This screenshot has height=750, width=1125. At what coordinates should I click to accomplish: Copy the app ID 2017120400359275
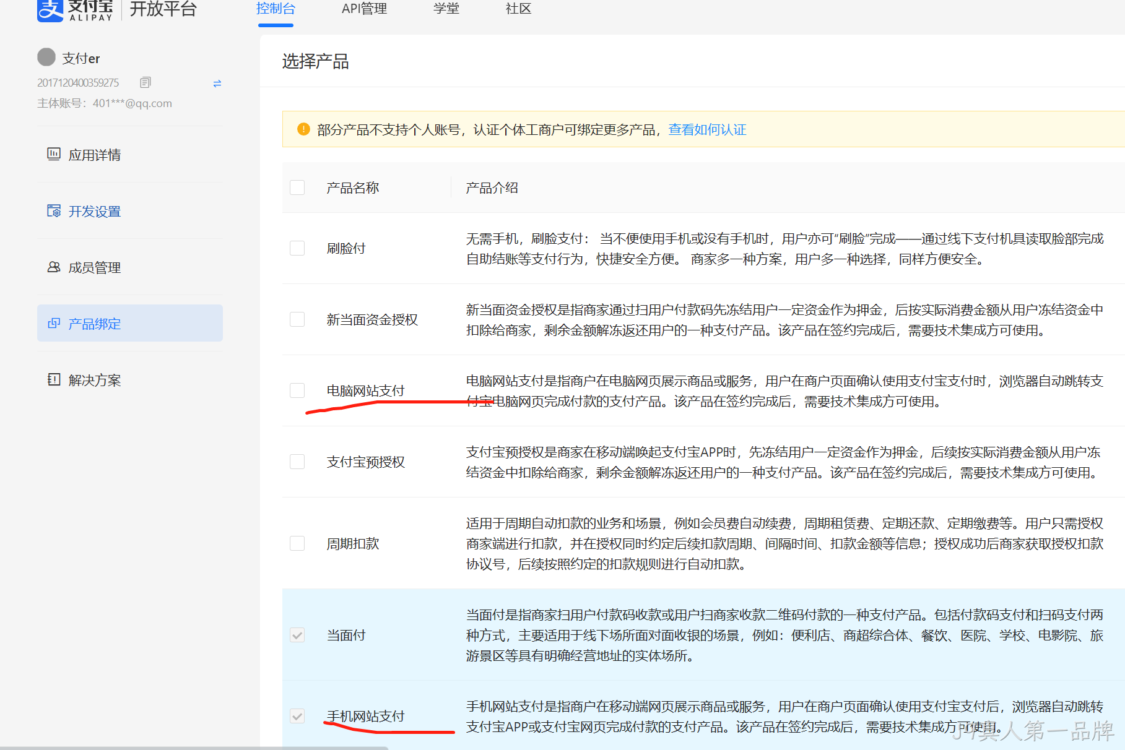[x=146, y=82]
